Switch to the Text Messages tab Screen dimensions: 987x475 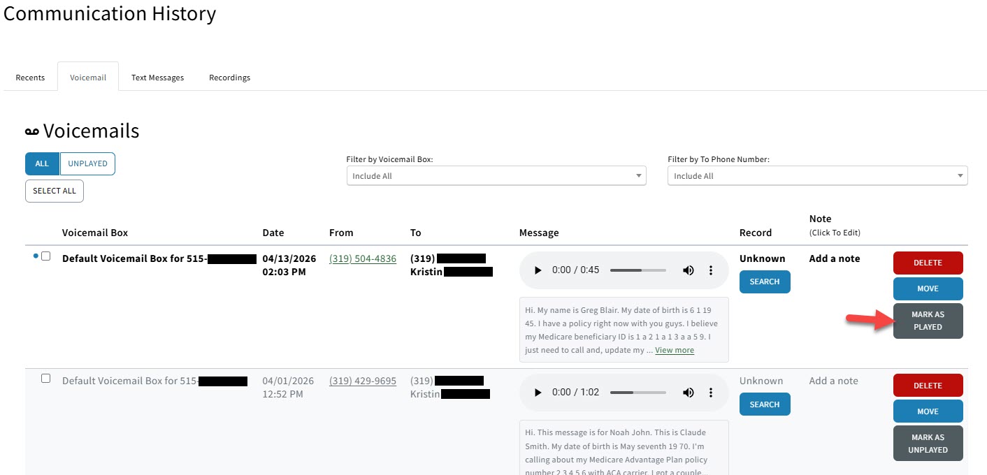[157, 78]
